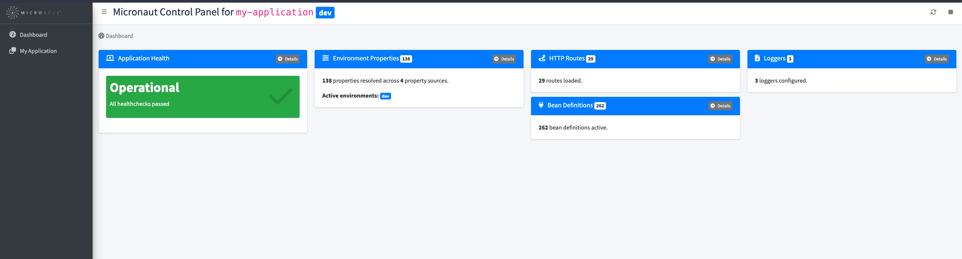Click the Environment Properties sliders icon
Screen dimensions: 962x259
(x=326, y=58)
